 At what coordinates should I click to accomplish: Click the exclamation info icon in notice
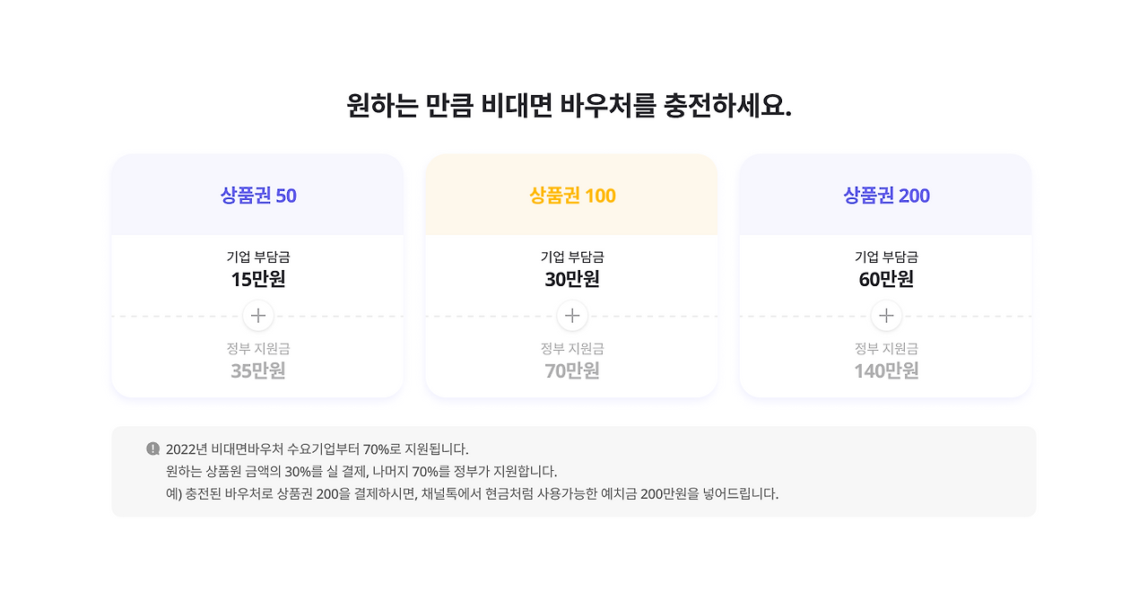point(152,448)
